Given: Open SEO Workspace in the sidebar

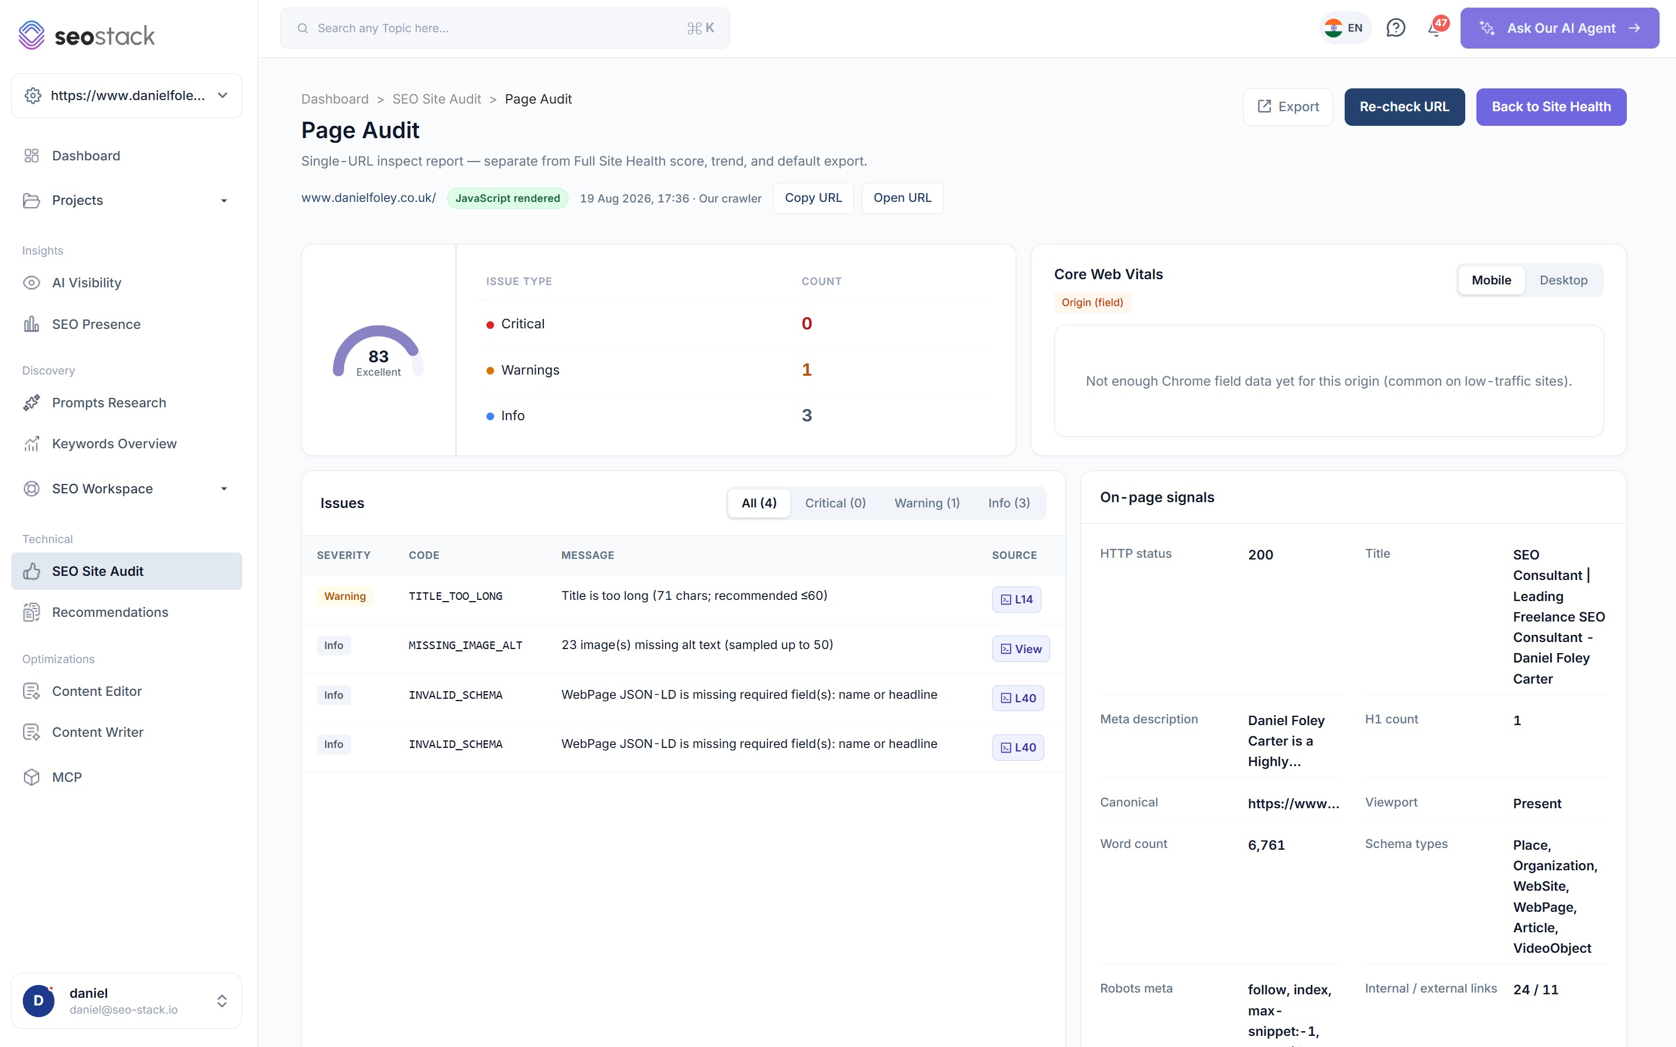Looking at the screenshot, I should [126, 488].
